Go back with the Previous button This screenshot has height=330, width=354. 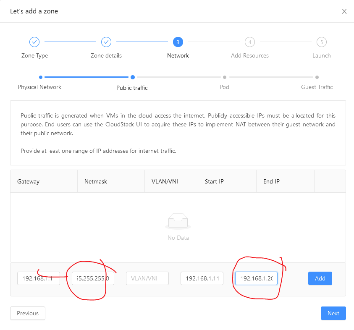coord(28,313)
